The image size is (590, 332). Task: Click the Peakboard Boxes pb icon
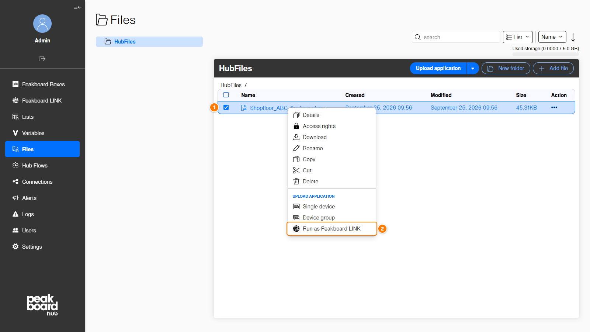[x=15, y=84]
